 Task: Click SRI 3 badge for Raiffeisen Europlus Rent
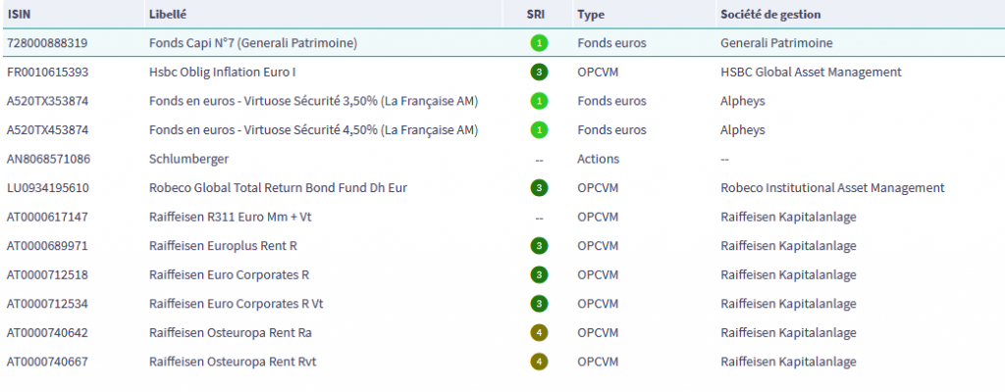coord(539,246)
